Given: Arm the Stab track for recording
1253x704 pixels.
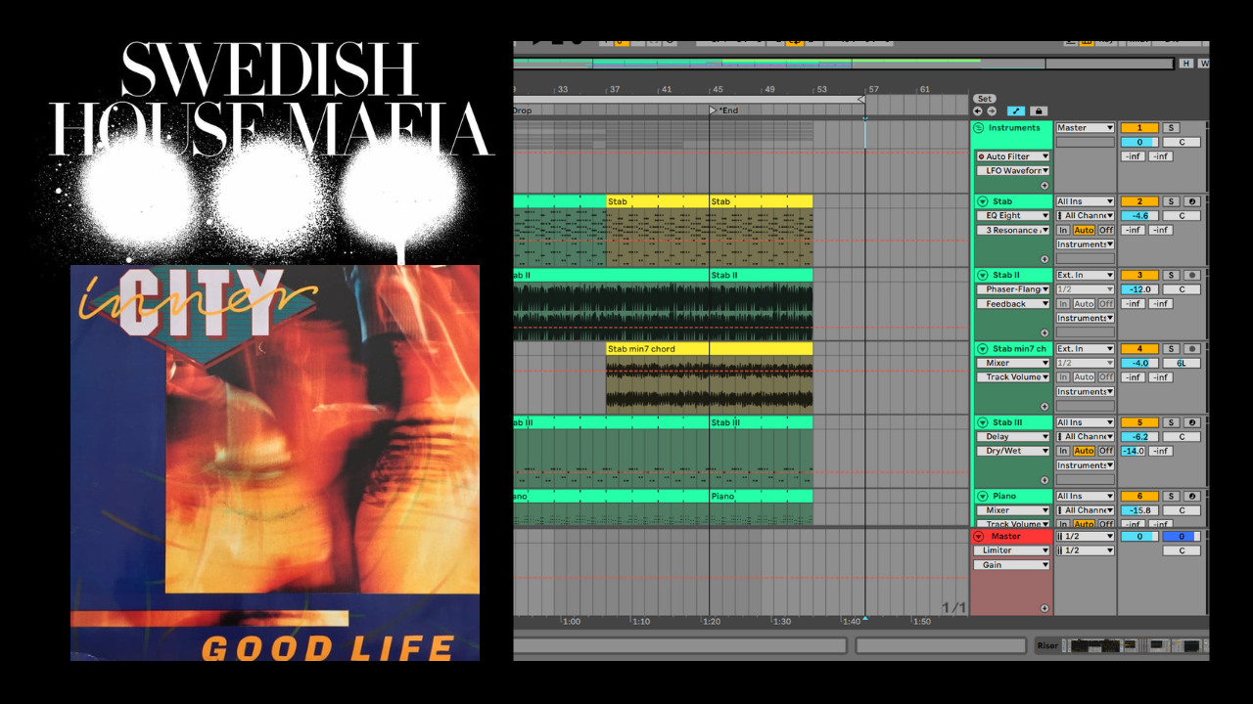Looking at the screenshot, I should 1191,201.
